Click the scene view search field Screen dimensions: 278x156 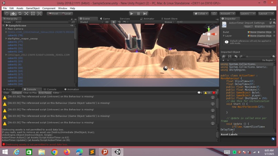coord(197,22)
